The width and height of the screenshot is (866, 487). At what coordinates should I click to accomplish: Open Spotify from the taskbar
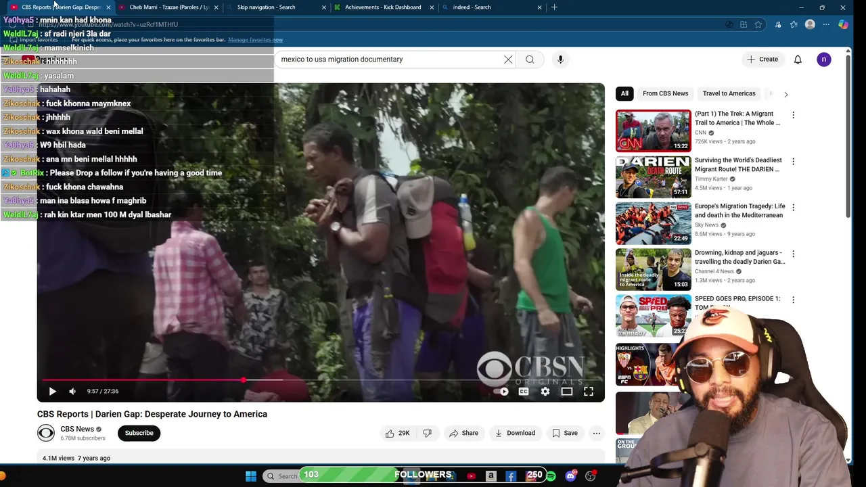pyautogui.click(x=551, y=476)
